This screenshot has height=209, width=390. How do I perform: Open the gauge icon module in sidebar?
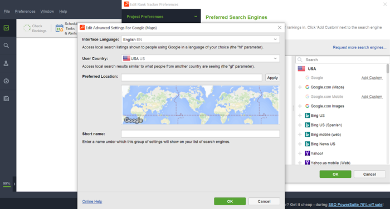coord(6,81)
